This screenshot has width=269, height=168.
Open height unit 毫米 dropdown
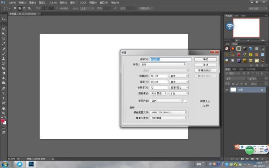tap(179, 82)
